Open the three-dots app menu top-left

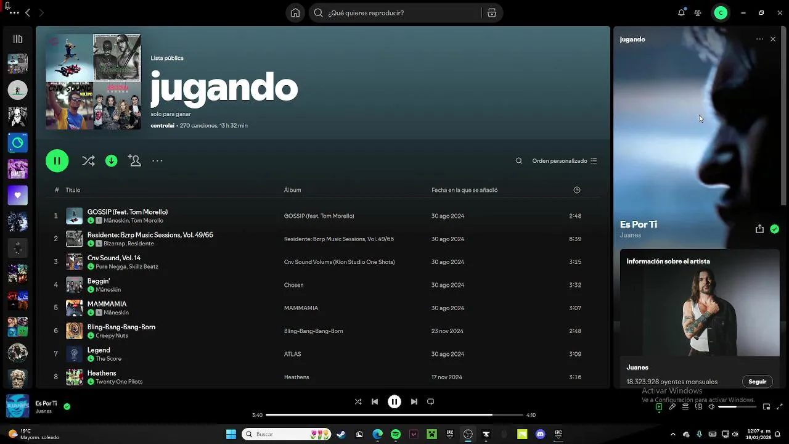click(14, 13)
